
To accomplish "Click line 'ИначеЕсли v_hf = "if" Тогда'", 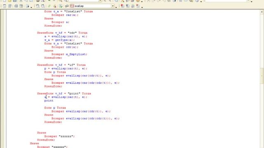I will point(61,65).
